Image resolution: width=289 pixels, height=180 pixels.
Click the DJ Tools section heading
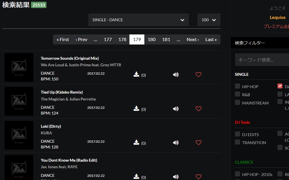click(243, 122)
